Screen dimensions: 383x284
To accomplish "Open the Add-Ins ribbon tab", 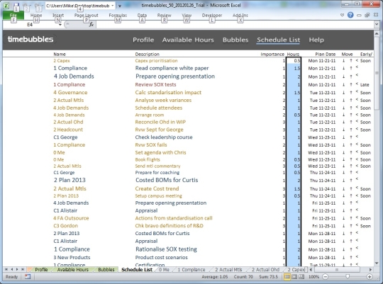I will coord(240,15).
